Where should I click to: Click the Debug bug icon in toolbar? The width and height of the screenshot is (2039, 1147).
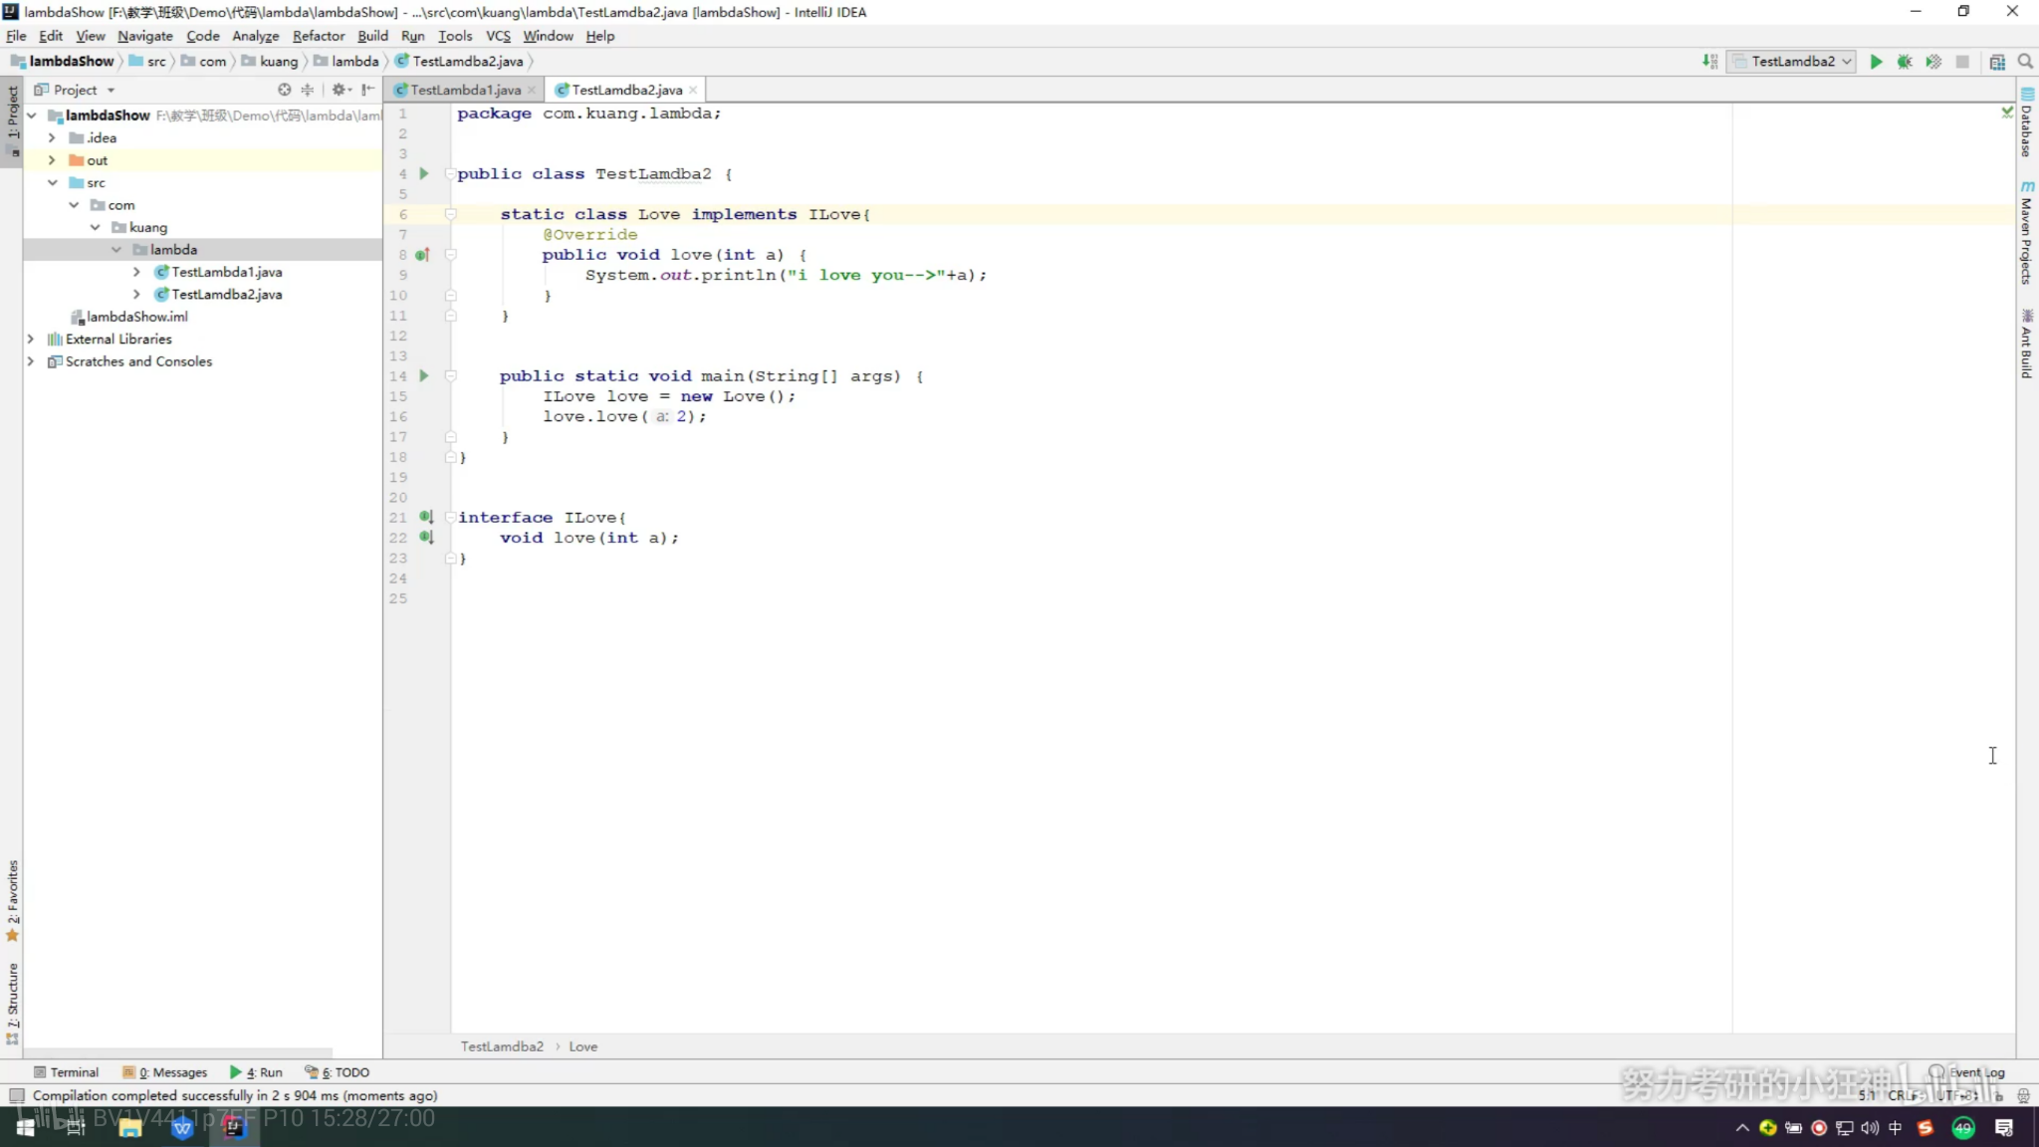coord(1905,62)
